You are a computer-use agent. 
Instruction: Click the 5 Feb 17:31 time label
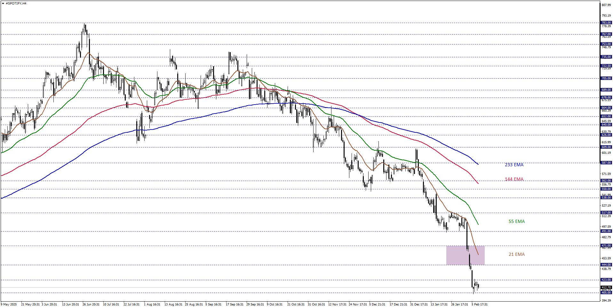[479, 304]
